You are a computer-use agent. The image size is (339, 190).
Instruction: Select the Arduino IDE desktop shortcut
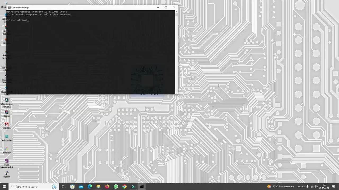click(7, 138)
